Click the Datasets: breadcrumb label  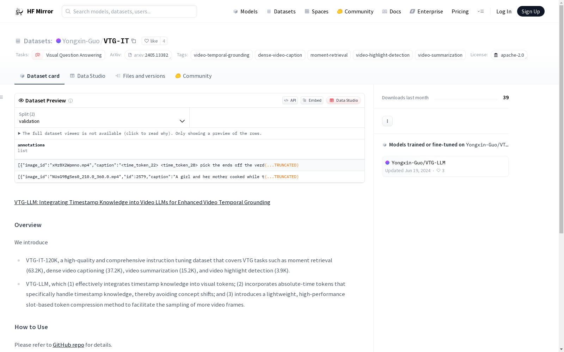pos(38,41)
